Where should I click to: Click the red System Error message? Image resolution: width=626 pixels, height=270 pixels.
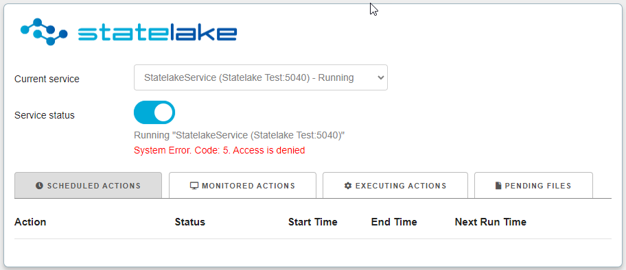(x=220, y=150)
